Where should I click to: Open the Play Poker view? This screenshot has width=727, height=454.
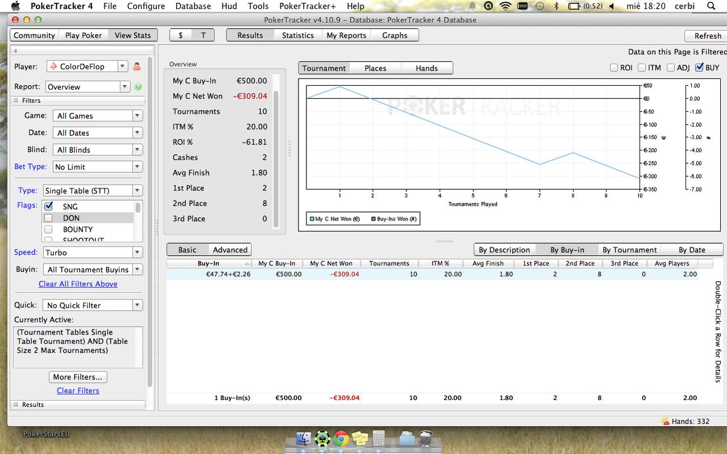84,35
